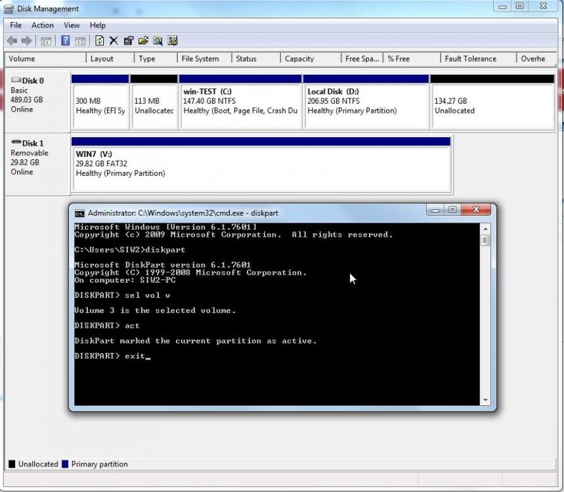
Task: Click the Back arrow in toolbar
Action: click(x=12, y=41)
